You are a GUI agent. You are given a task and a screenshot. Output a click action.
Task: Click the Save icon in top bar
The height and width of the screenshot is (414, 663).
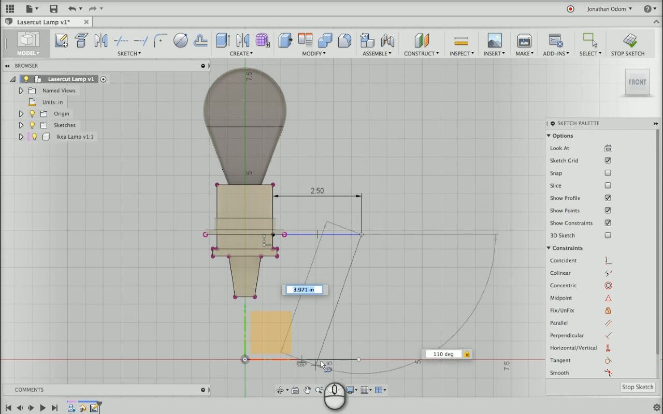point(53,9)
